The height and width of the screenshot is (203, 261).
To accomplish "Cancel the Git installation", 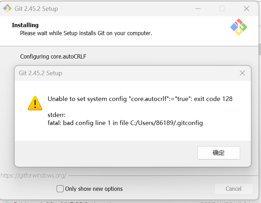I will (234, 189).
